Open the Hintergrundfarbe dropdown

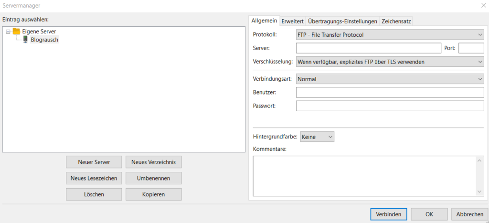tap(317, 137)
